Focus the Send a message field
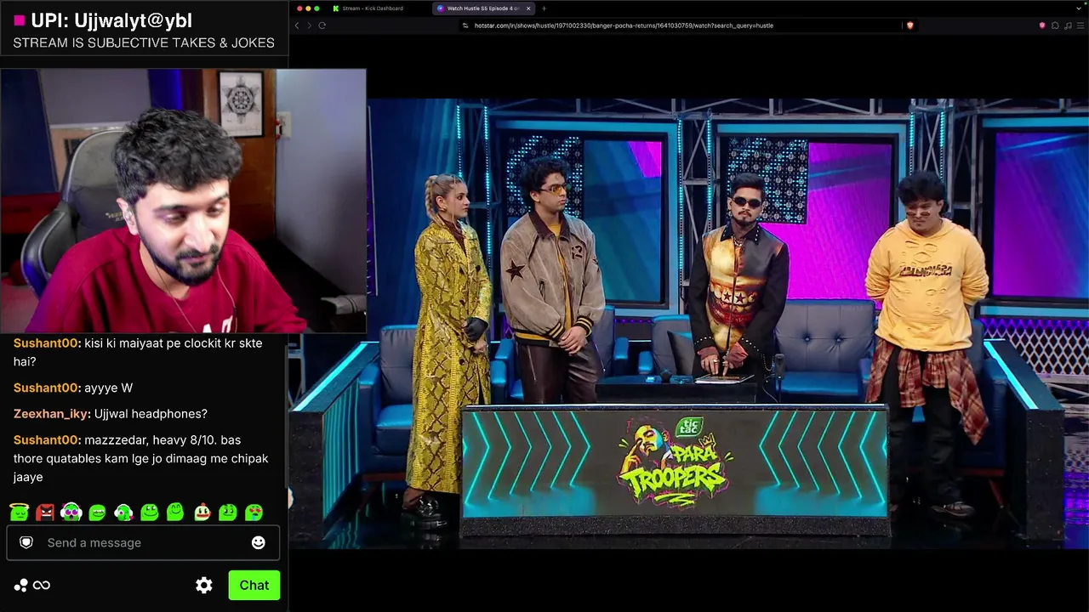 [x=143, y=542]
